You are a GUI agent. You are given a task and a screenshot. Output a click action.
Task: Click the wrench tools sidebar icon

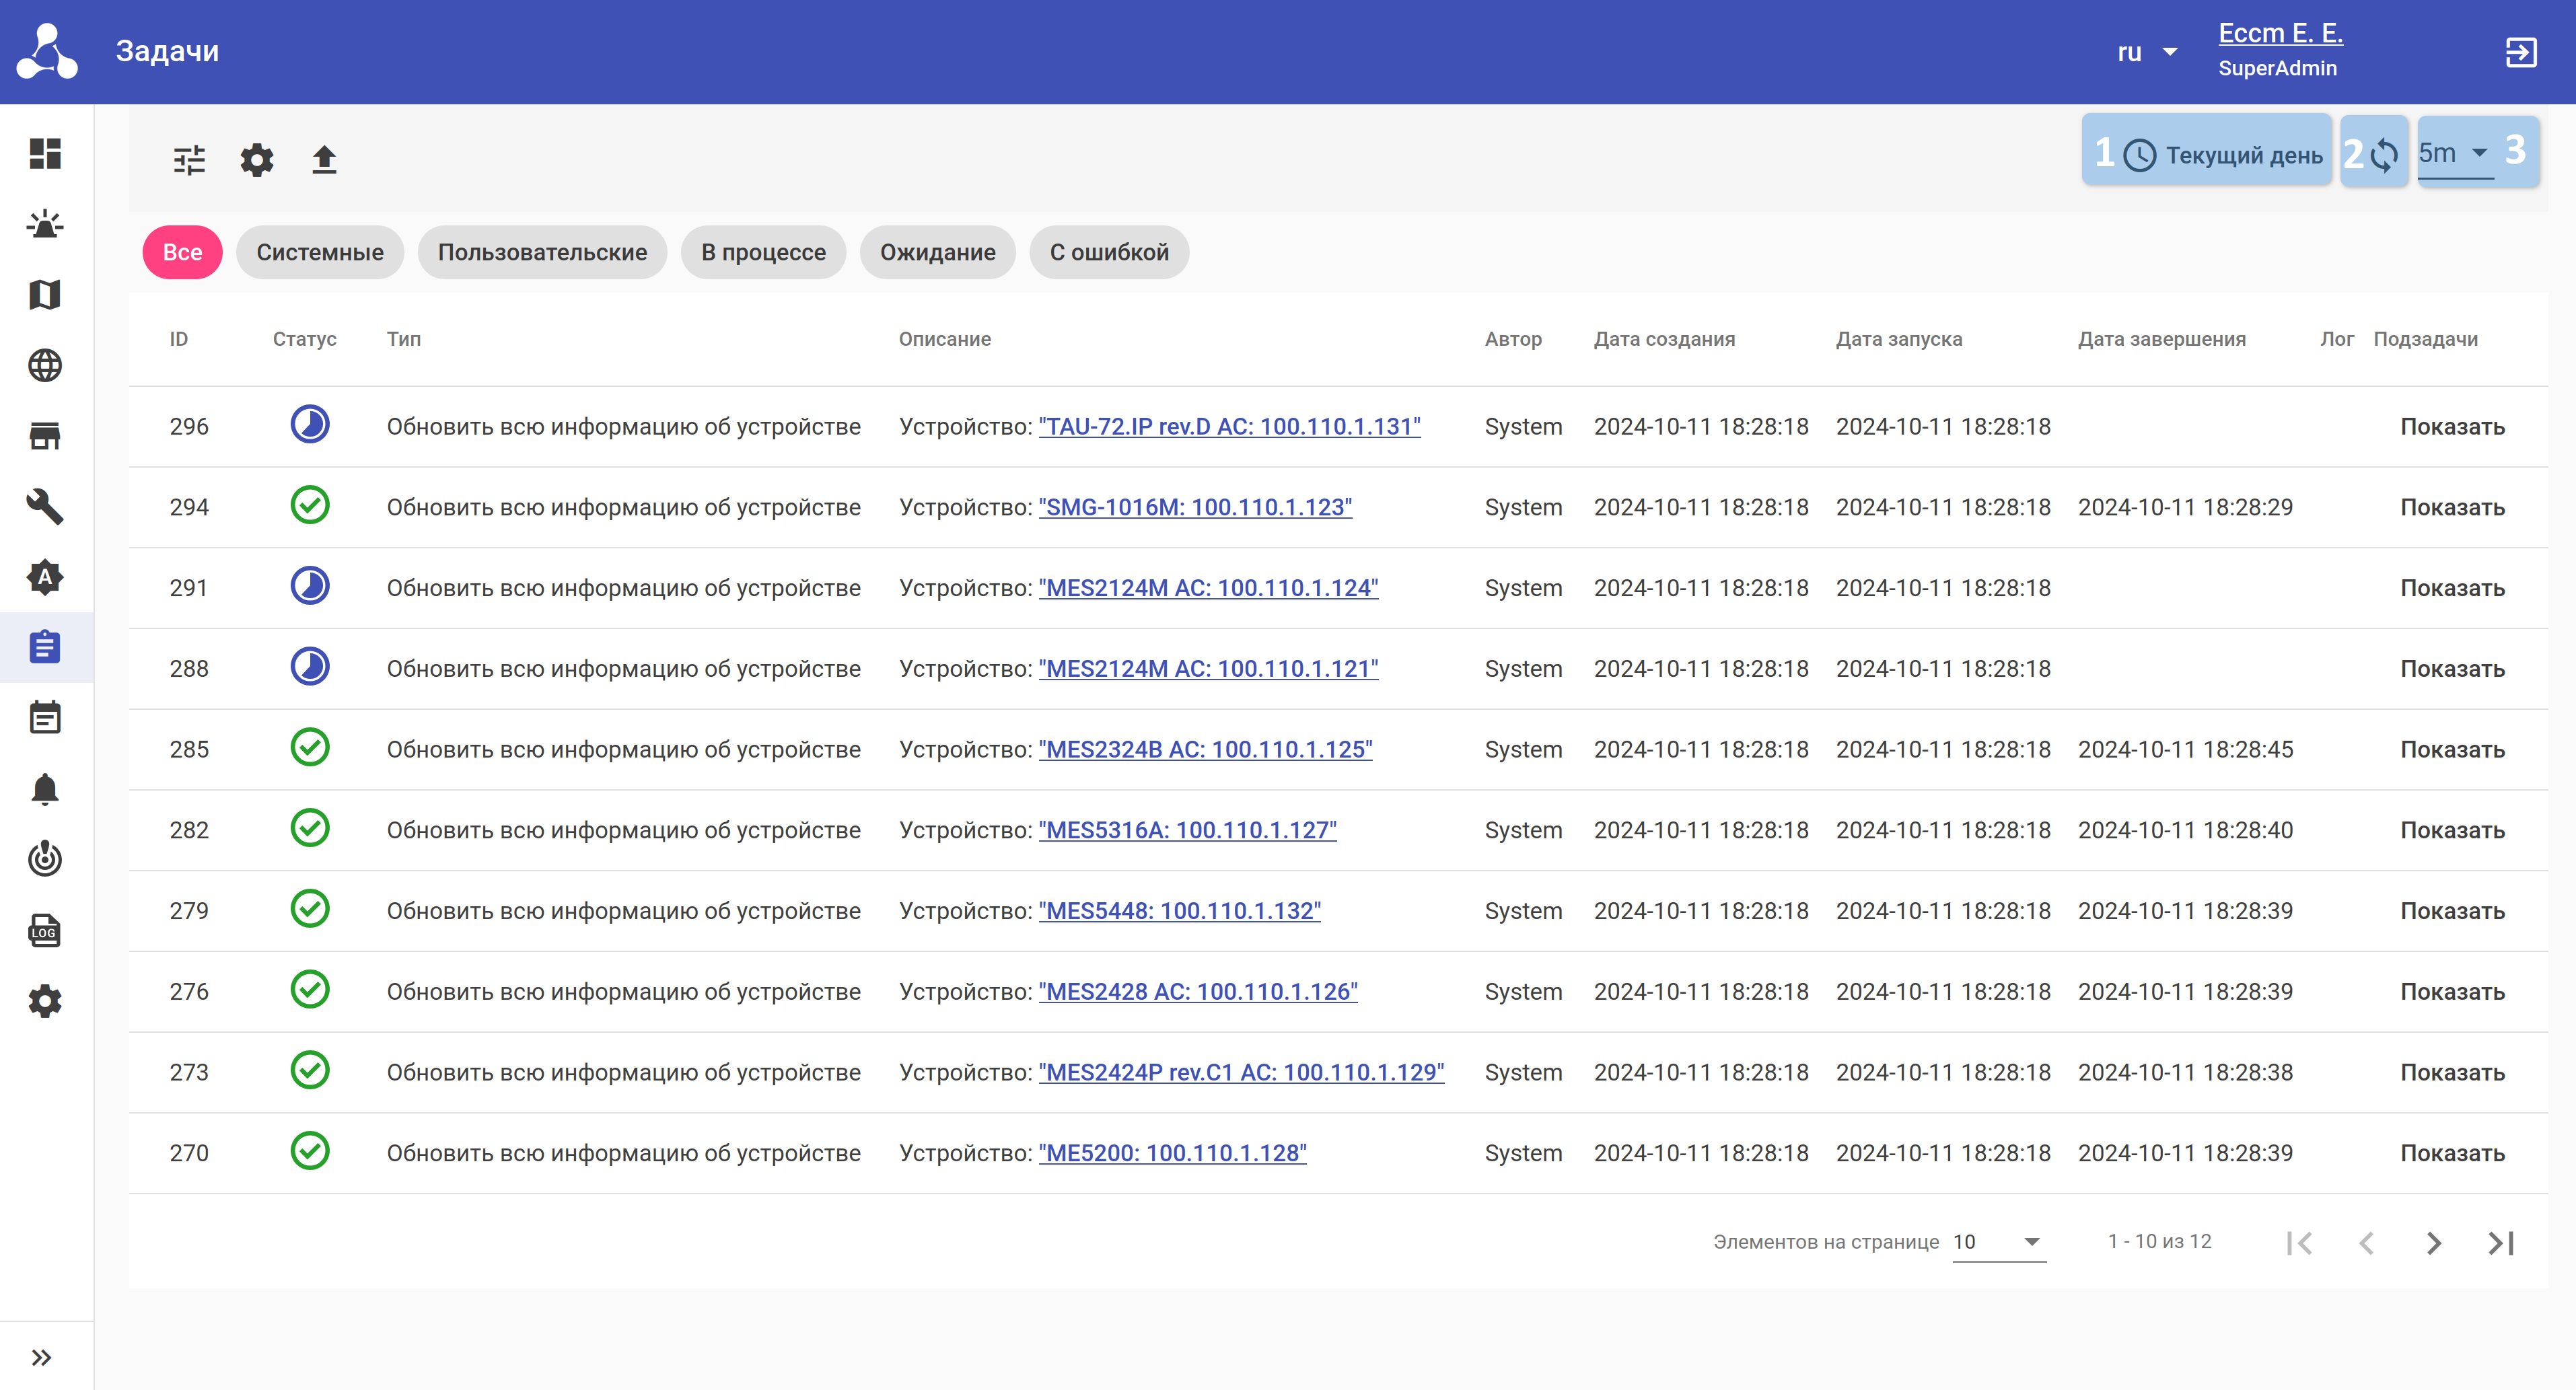[45, 506]
